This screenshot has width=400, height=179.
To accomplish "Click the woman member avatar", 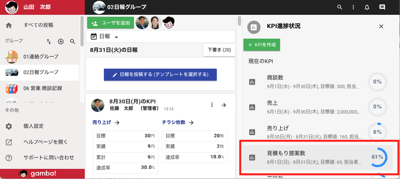I will coord(155,23).
